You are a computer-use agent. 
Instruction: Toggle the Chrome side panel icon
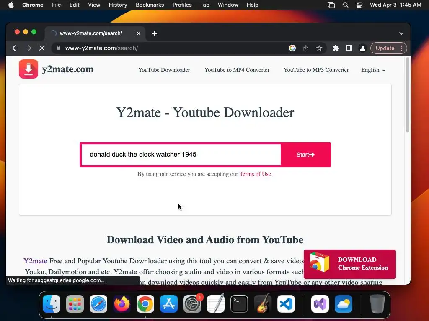click(x=349, y=48)
